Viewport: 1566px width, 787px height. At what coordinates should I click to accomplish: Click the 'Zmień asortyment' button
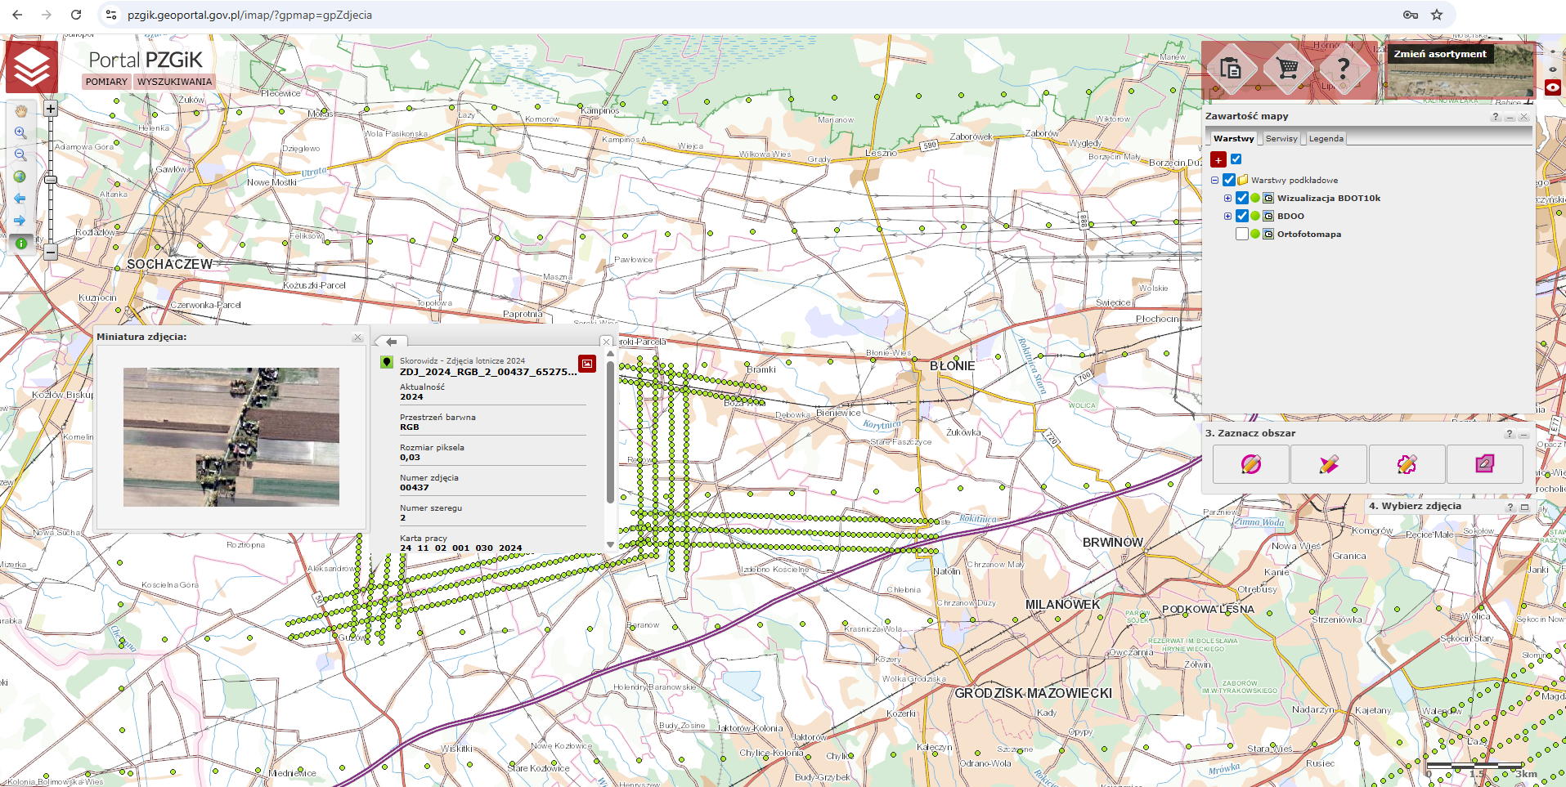click(x=1439, y=54)
